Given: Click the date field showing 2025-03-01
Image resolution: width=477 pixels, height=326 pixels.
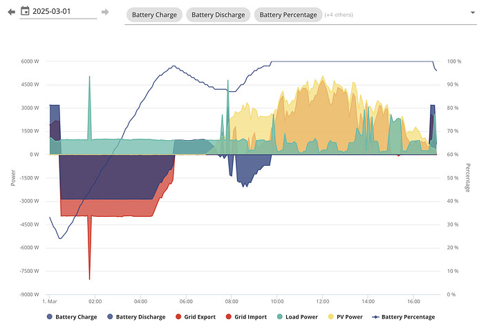Looking at the screenshot, I should (x=58, y=12).
